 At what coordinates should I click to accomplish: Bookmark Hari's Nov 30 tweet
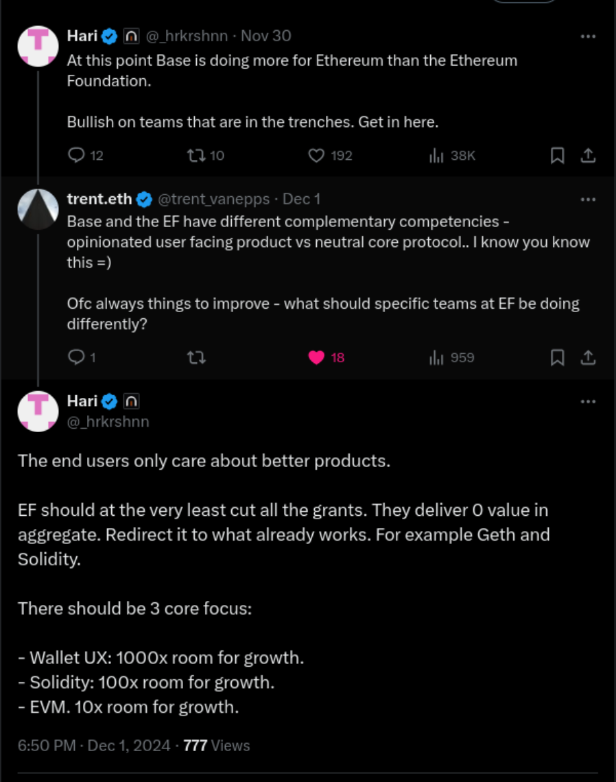(558, 156)
